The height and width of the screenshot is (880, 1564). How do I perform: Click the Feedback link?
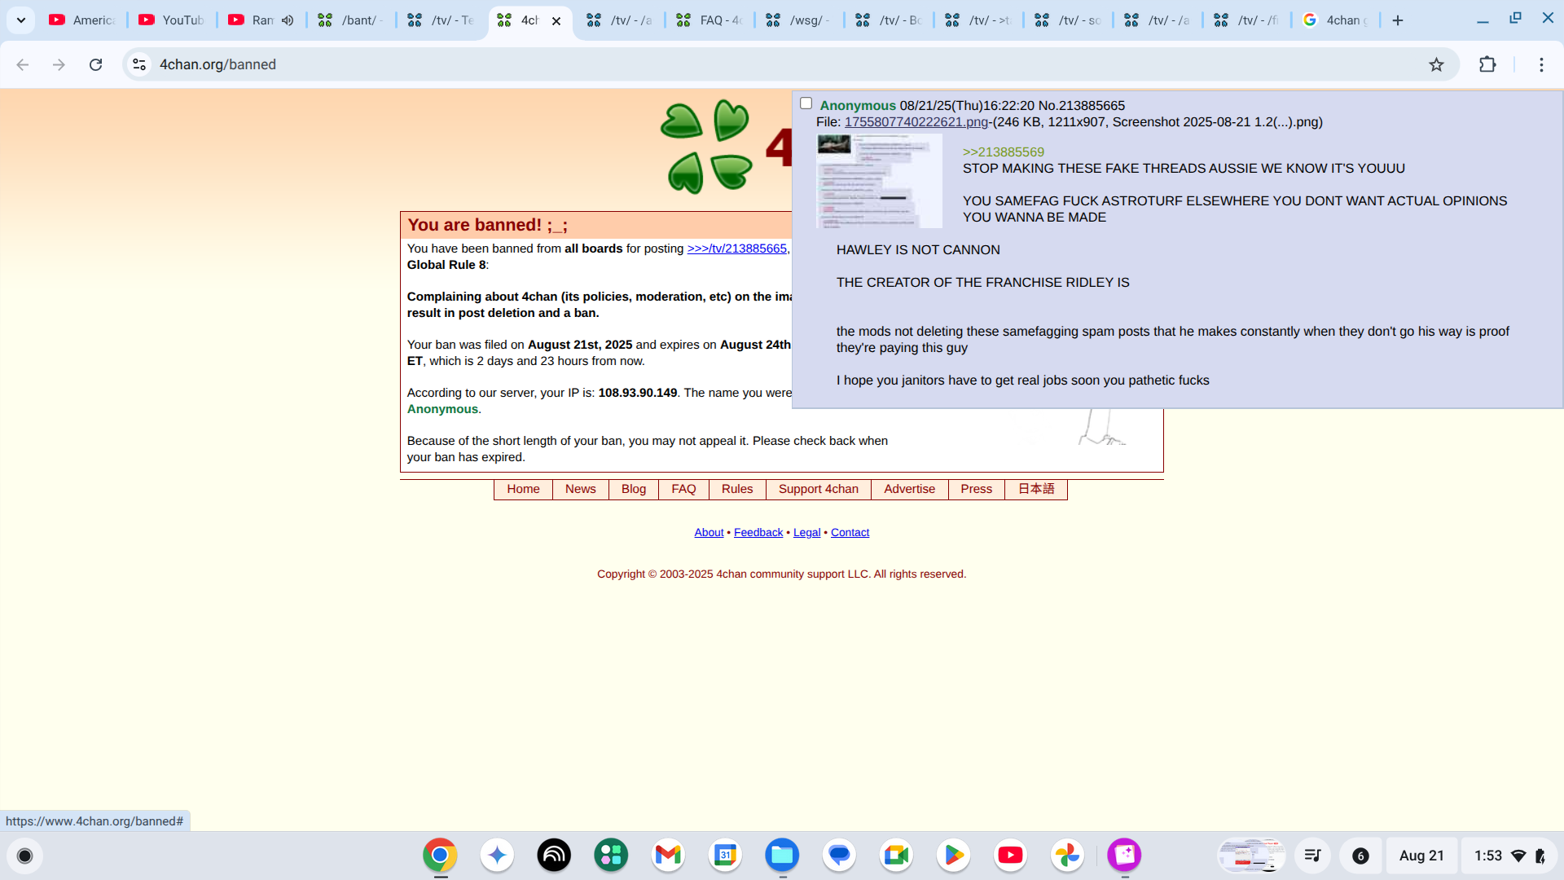click(x=758, y=532)
